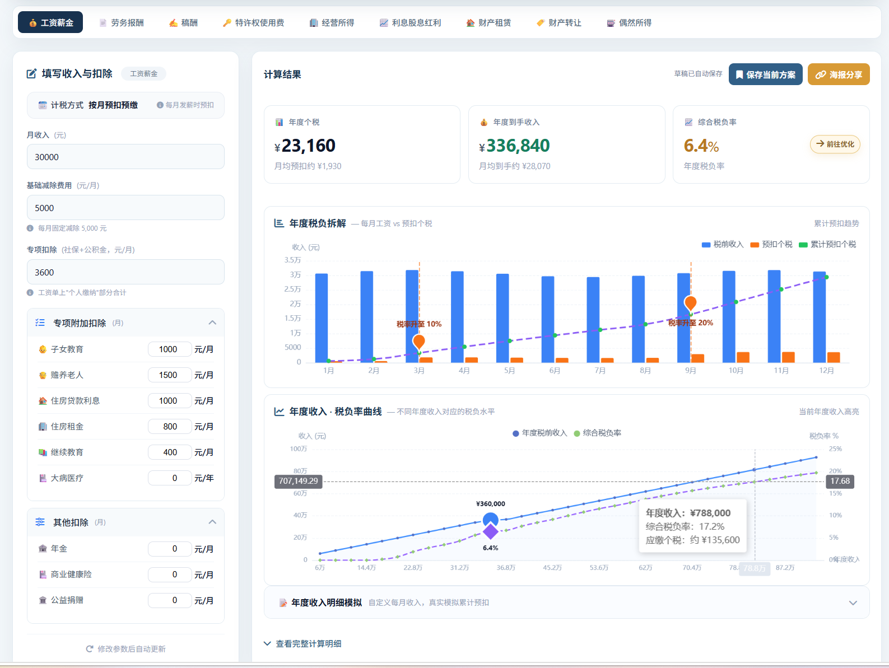Viewport: 889px width, 668px height.
Task: Click the 商业健康险 icon
Action: click(x=43, y=574)
